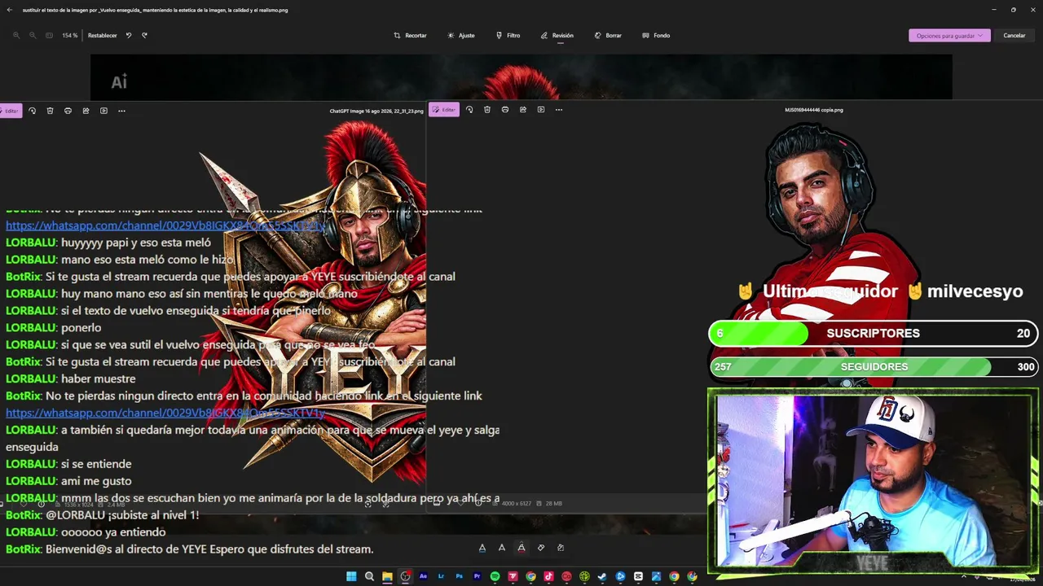Click the 4000 x 6127 image dimensions

point(517,504)
